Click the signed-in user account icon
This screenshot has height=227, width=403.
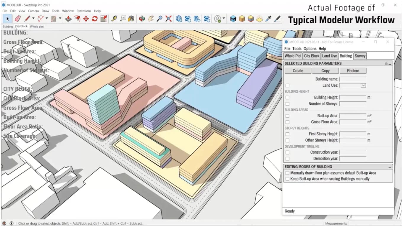(218, 19)
